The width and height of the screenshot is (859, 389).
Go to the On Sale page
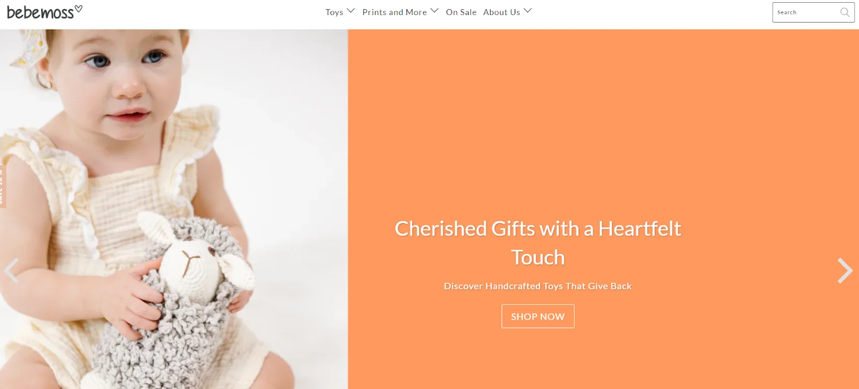461,12
